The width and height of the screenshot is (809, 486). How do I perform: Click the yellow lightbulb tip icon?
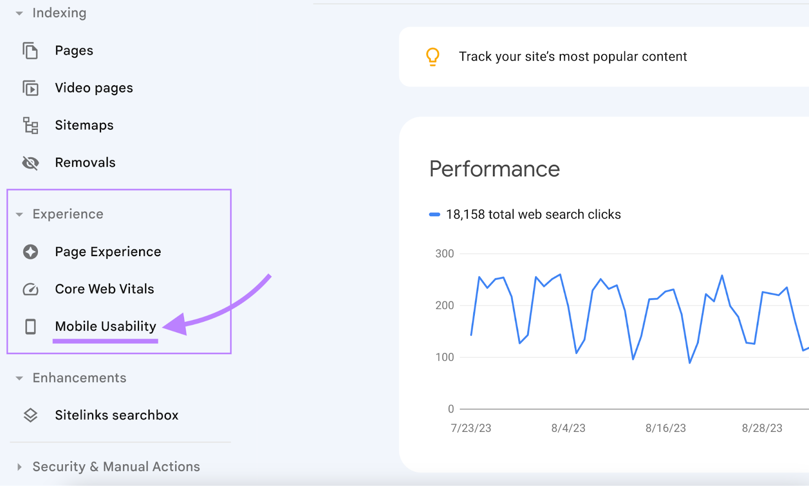tap(432, 57)
